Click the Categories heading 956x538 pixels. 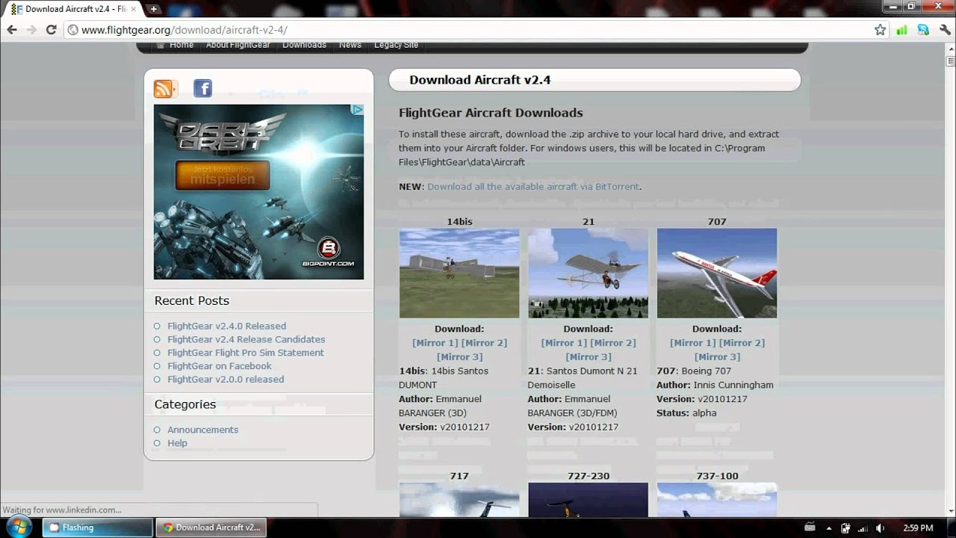pos(185,404)
